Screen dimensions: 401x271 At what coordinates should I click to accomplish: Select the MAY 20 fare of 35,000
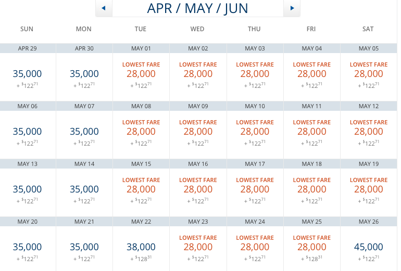point(27,247)
